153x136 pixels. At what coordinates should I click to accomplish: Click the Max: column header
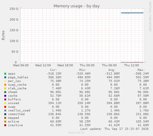pos(141,70)
